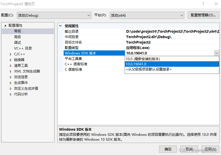Click the C++ 语言标准 property row
Viewport: 221px width, 155px height.
pos(94,64)
